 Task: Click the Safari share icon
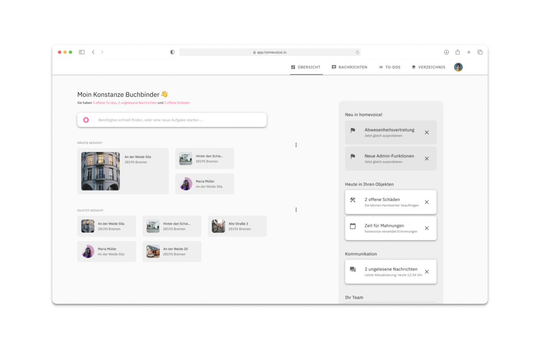tap(458, 52)
